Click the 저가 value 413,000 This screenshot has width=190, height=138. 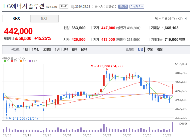(108, 39)
